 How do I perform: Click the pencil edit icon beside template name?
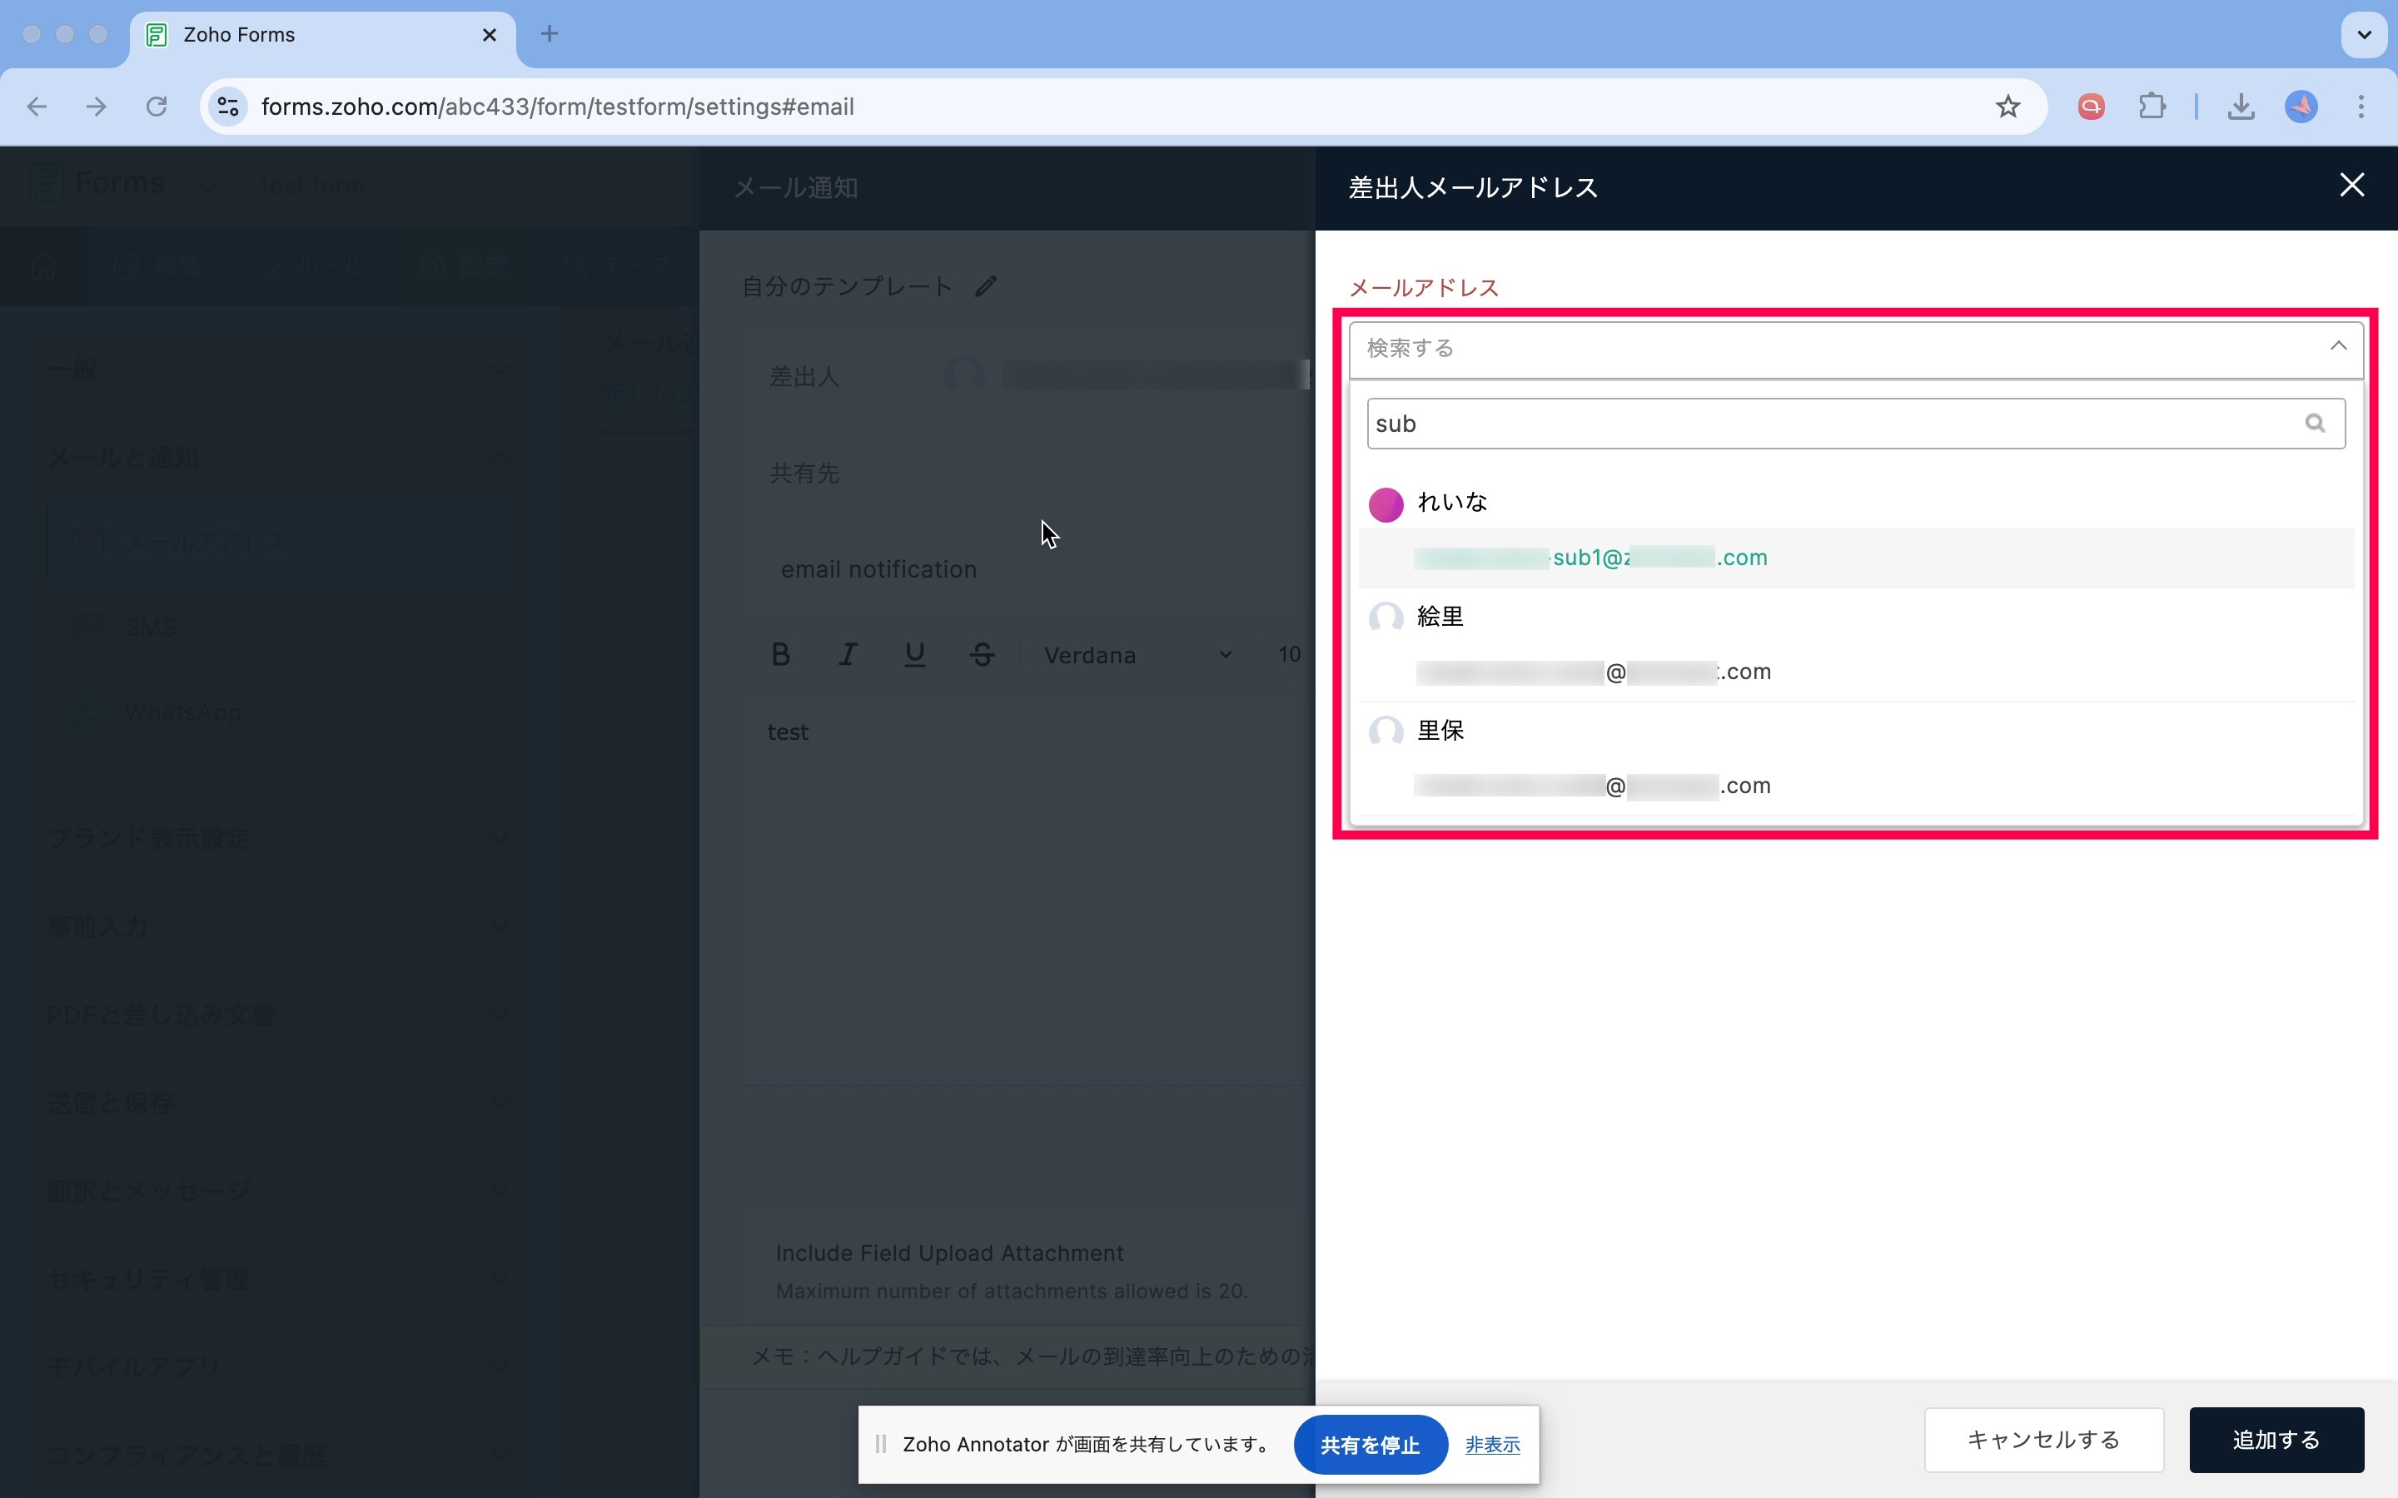tap(985, 286)
